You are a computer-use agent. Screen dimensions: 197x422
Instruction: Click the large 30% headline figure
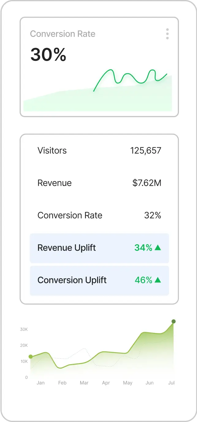coord(48,55)
